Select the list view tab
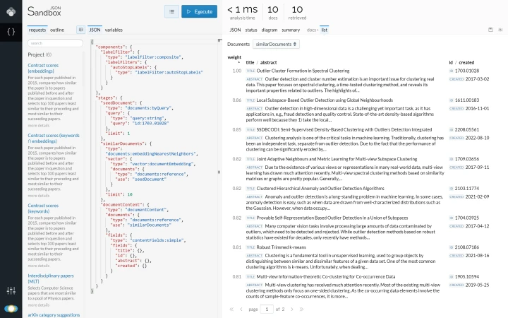This screenshot has width=508, height=318. pos(324,30)
